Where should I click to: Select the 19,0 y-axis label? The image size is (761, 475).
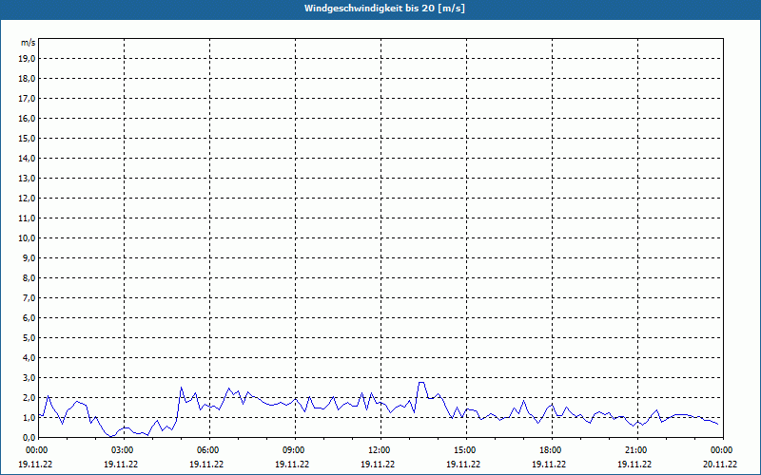(28, 58)
